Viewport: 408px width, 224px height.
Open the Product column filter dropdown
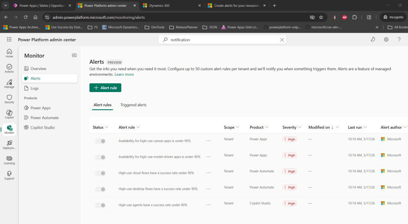point(259,128)
